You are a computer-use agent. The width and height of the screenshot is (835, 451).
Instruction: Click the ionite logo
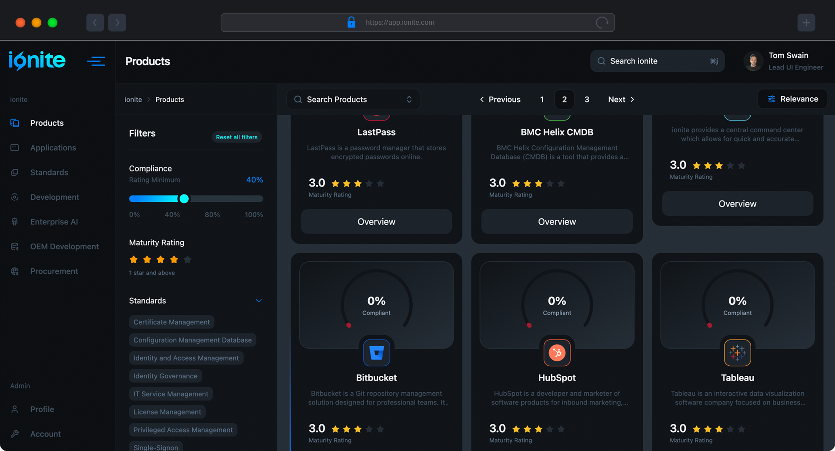pyautogui.click(x=37, y=60)
